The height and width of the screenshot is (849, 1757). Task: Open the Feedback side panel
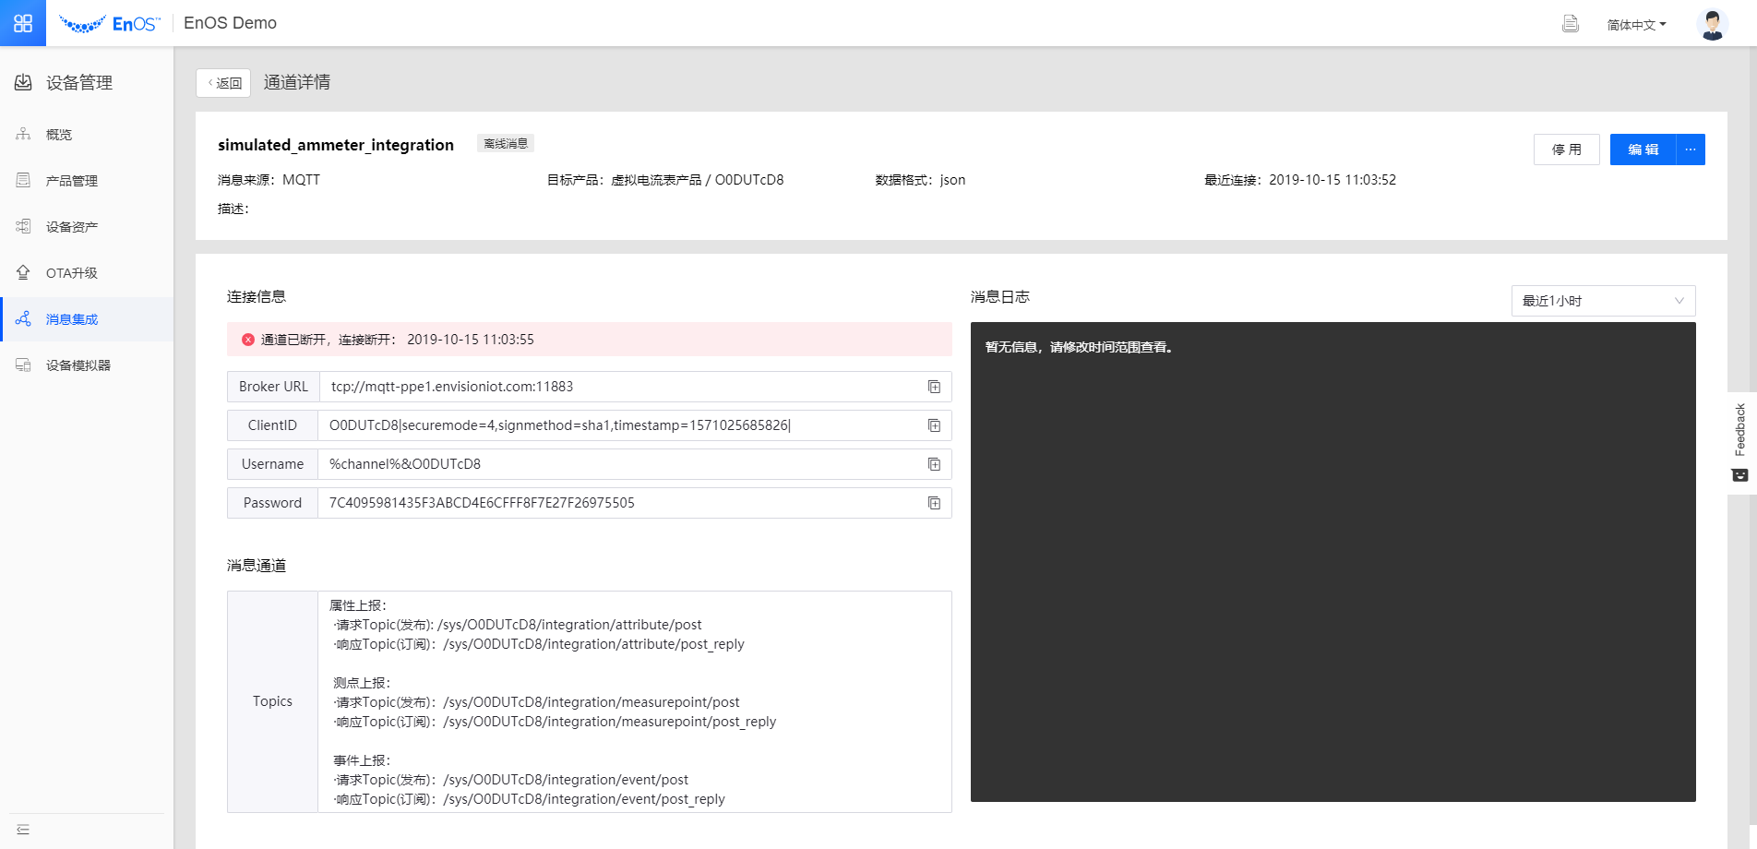[1740, 443]
